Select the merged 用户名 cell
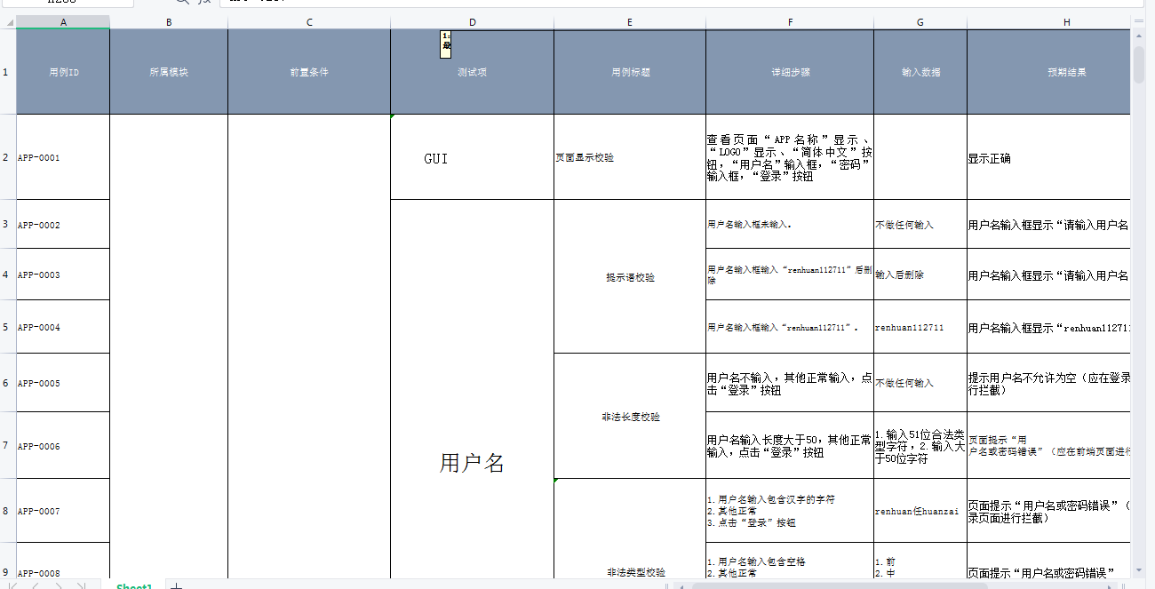1155x589 pixels. tap(472, 391)
